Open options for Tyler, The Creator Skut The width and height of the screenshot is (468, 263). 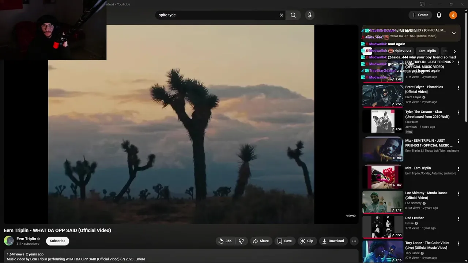[x=458, y=113]
